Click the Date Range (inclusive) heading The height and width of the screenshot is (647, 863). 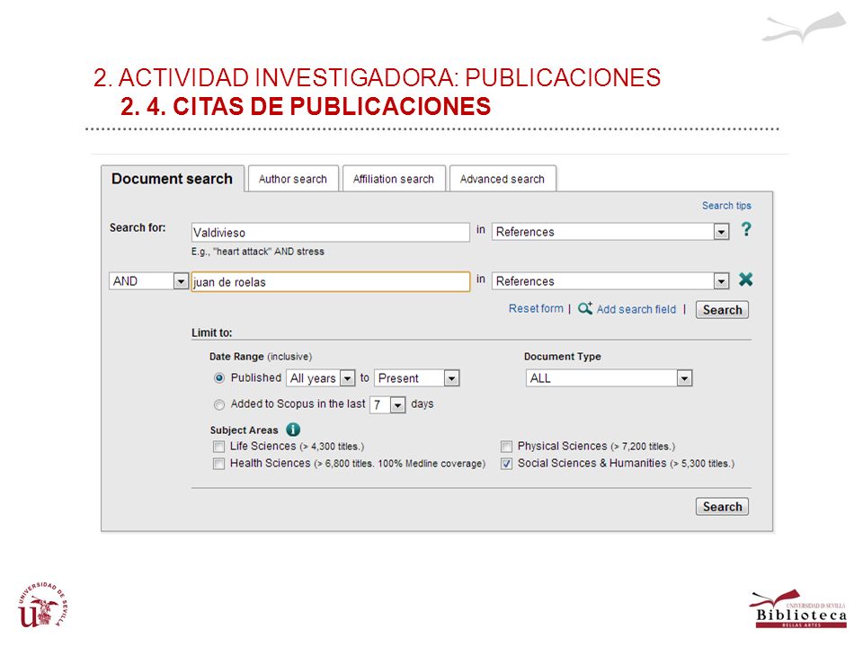261,357
